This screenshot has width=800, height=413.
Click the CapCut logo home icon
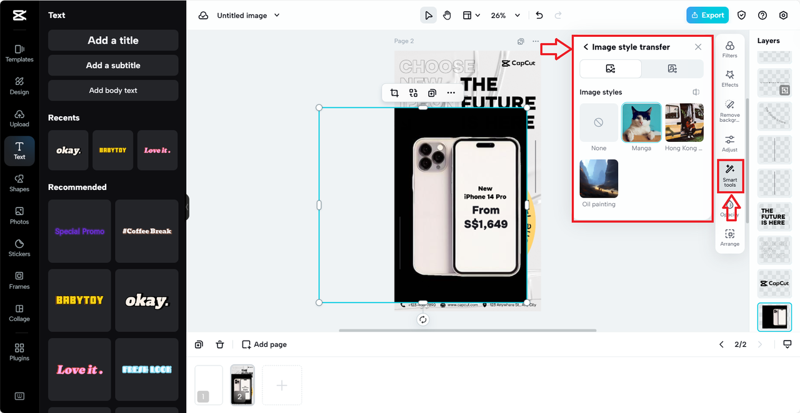[x=19, y=16]
